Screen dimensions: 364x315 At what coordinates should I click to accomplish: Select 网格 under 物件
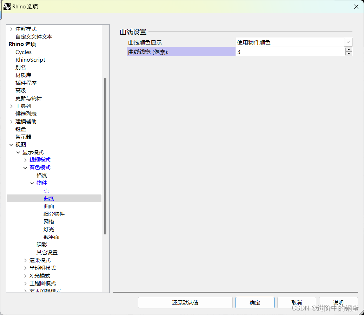49,221
